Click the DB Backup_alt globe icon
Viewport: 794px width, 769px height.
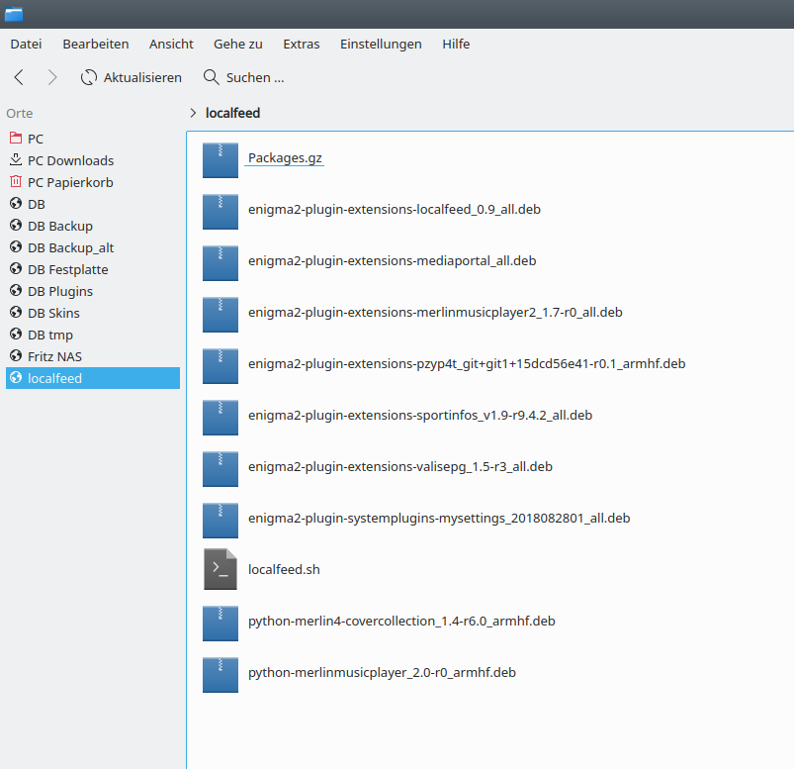[16, 246]
